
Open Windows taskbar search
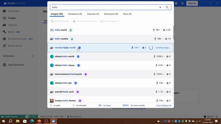[10, 121]
